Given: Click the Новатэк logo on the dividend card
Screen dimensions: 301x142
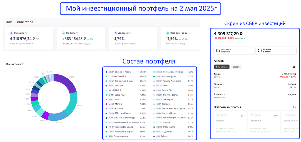Looking at the screenshot, I should point(242,116).
